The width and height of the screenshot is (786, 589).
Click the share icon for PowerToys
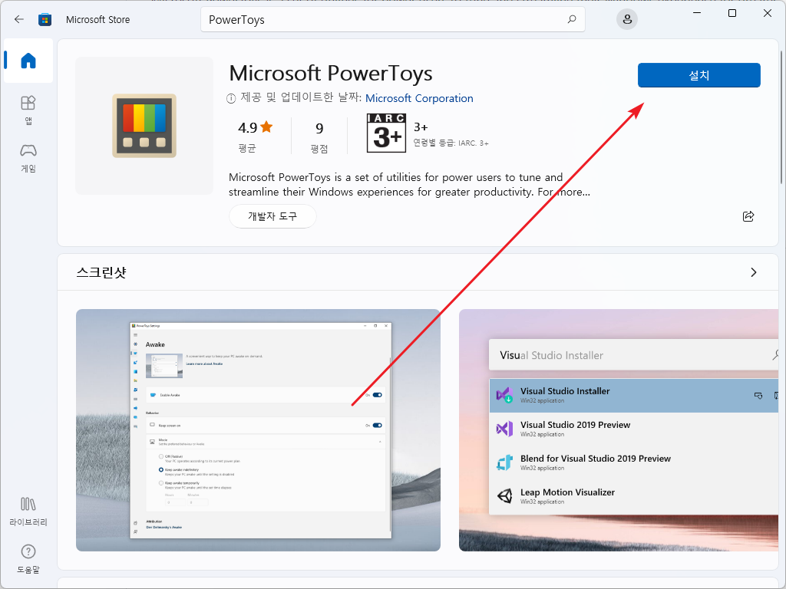(x=748, y=216)
